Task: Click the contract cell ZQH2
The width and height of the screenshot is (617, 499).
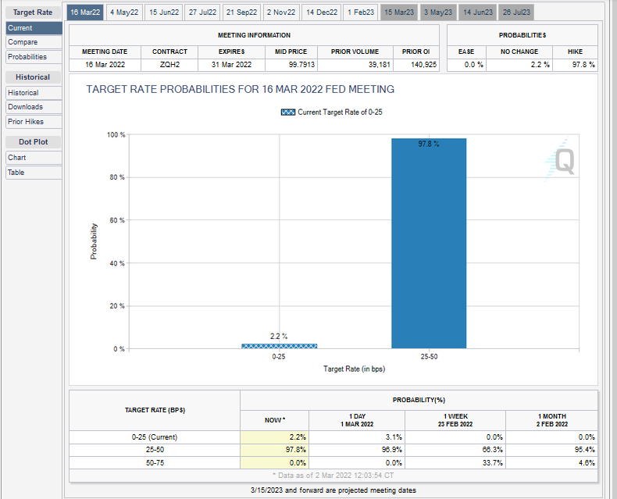Action: (x=169, y=65)
